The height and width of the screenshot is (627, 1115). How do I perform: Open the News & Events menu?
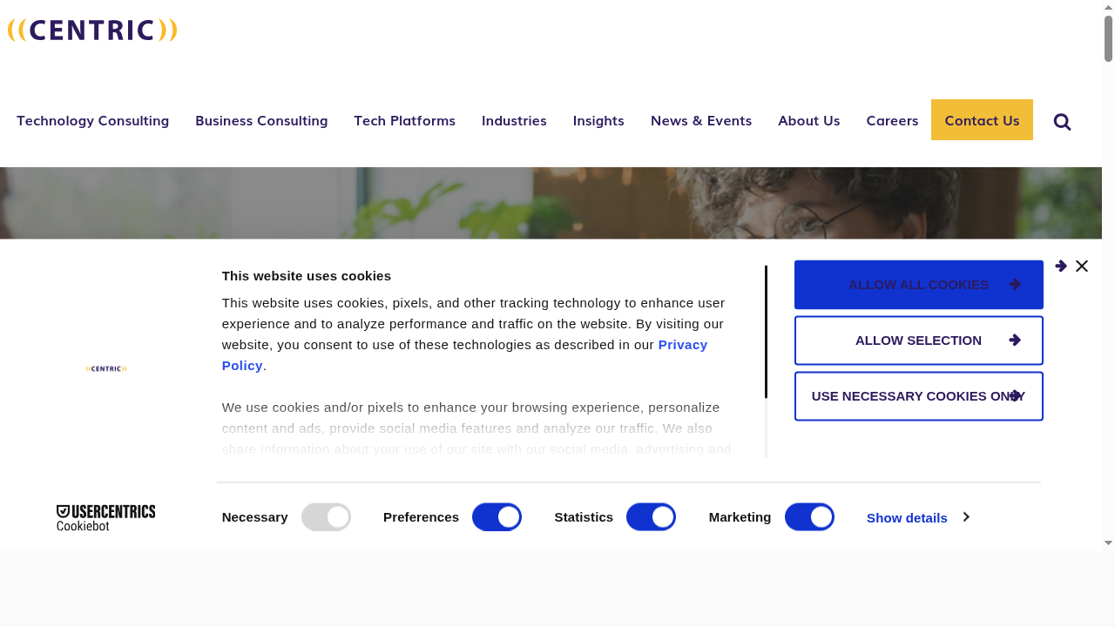click(x=701, y=120)
